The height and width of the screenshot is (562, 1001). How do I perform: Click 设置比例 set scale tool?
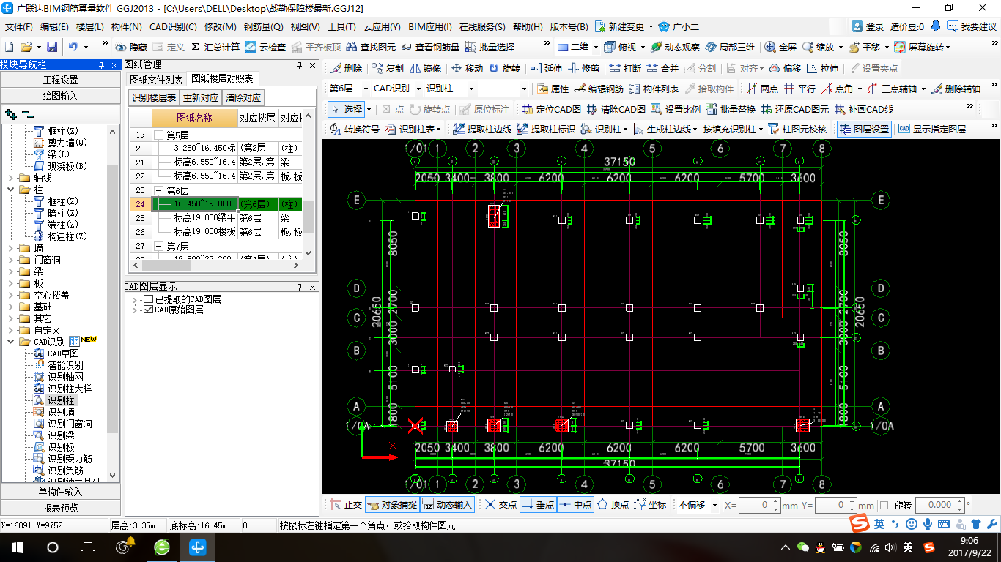coord(676,109)
